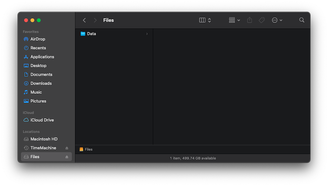
Task: Click the Tags toolbar icon
Action: [262, 20]
